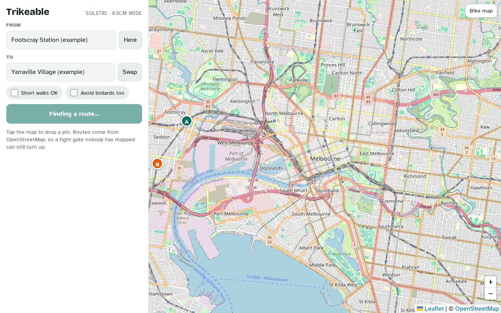
Task: Click the Docklands label on map
Action: point(271,168)
